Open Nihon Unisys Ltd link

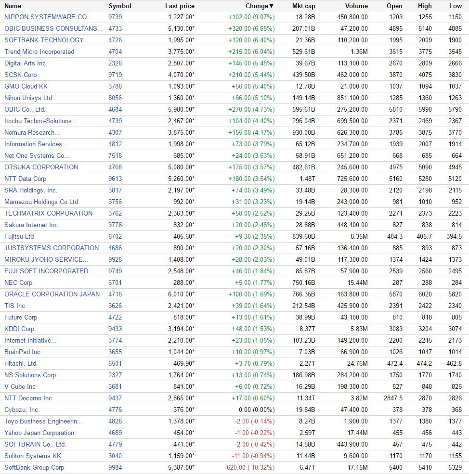click(28, 98)
